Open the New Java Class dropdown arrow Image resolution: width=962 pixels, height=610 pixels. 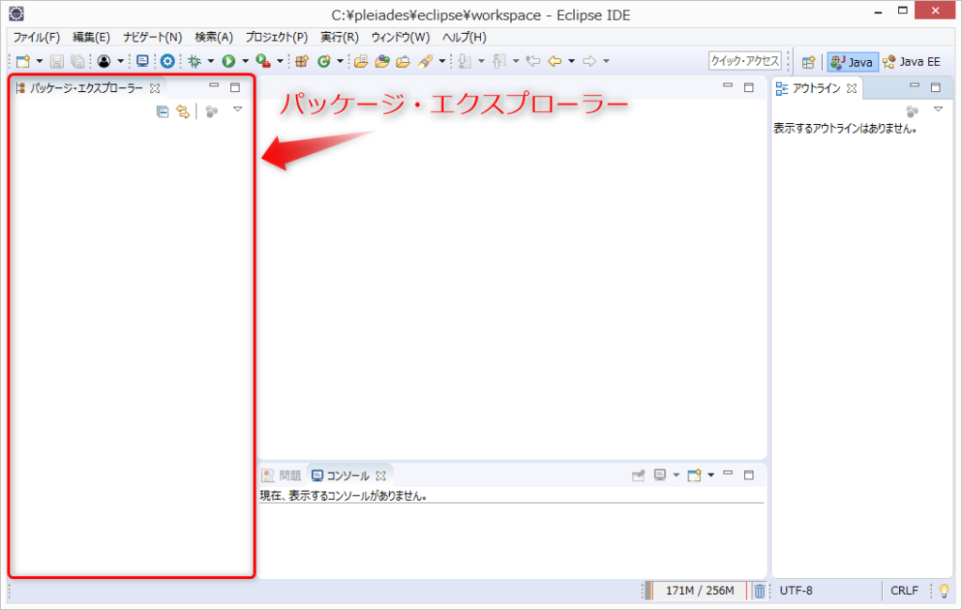tap(340, 61)
